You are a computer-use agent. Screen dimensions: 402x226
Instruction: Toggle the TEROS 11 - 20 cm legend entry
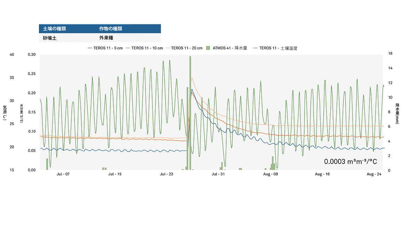184,48
